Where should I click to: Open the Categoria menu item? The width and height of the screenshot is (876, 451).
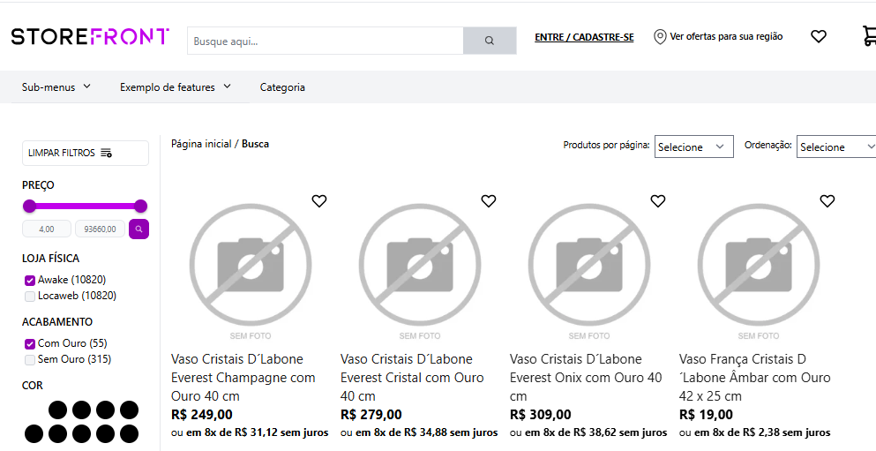(282, 87)
